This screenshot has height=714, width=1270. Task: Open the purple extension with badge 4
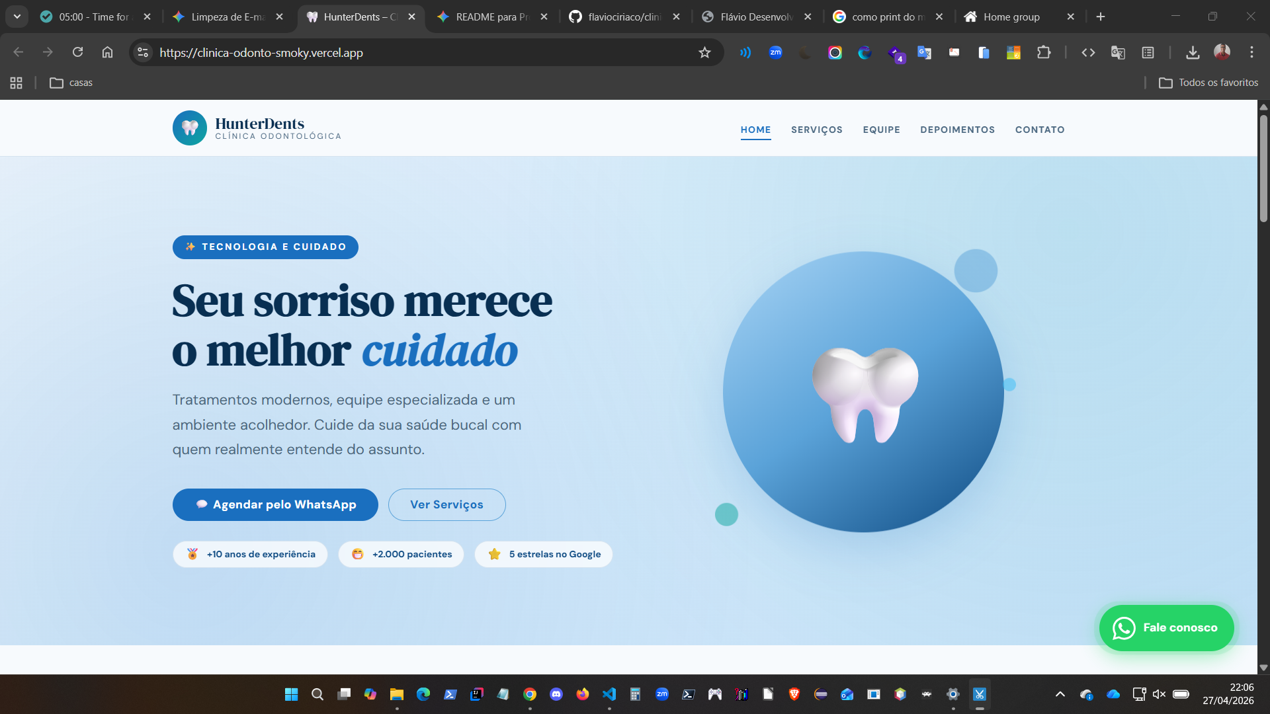(895, 54)
